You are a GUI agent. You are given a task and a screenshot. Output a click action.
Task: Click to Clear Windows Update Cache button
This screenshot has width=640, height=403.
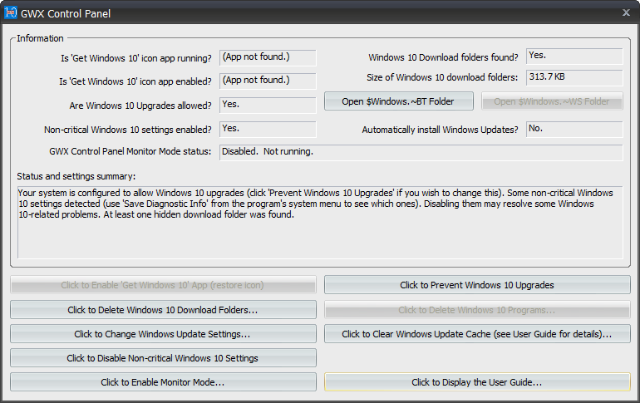477,334
